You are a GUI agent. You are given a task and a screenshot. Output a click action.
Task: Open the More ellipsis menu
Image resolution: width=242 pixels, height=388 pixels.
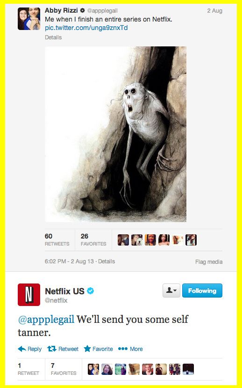pos(130,349)
